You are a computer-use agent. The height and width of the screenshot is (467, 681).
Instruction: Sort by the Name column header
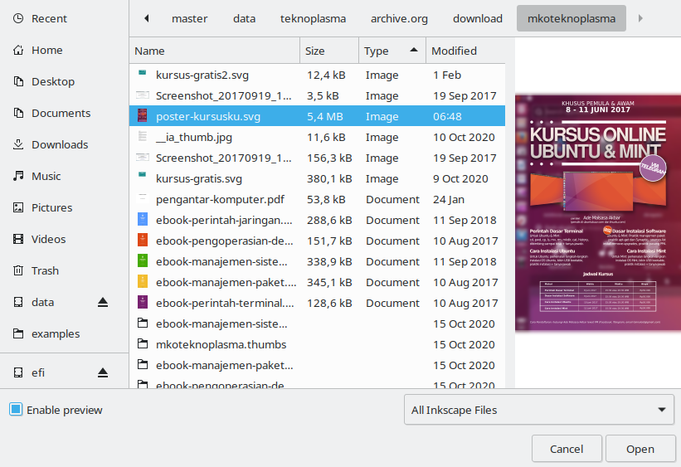215,51
